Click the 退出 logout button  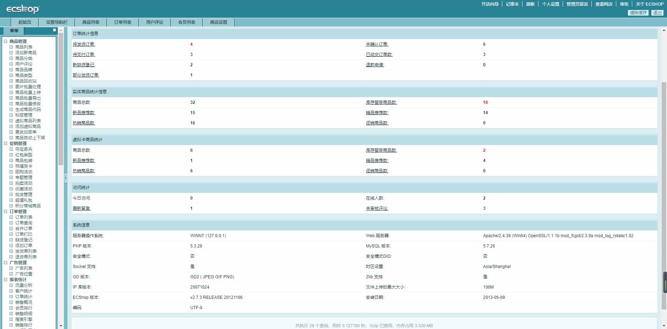(658, 12)
